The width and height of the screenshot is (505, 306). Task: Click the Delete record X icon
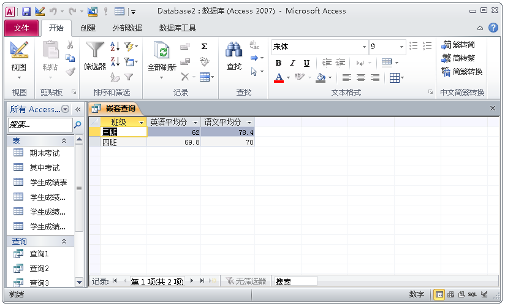pos(184,77)
